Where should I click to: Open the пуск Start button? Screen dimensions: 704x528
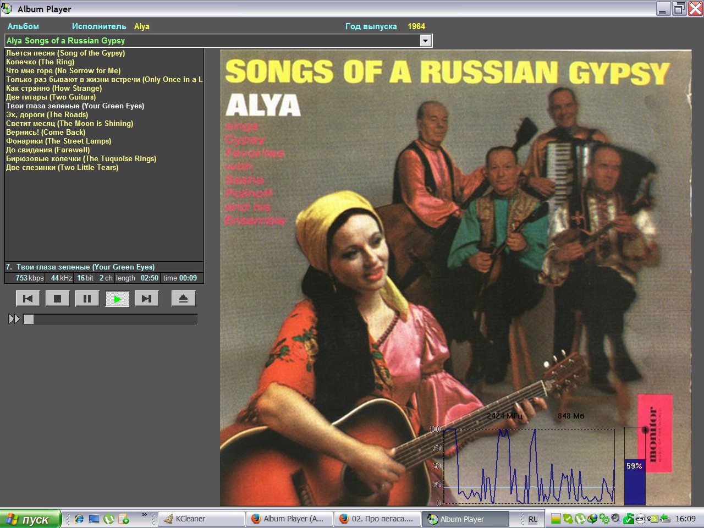tap(30, 519)
